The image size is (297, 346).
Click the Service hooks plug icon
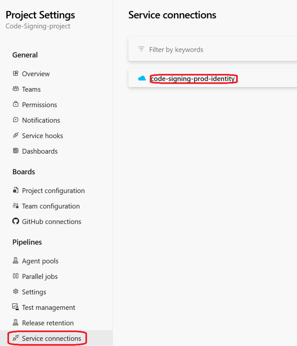click(x=16, y=135)
